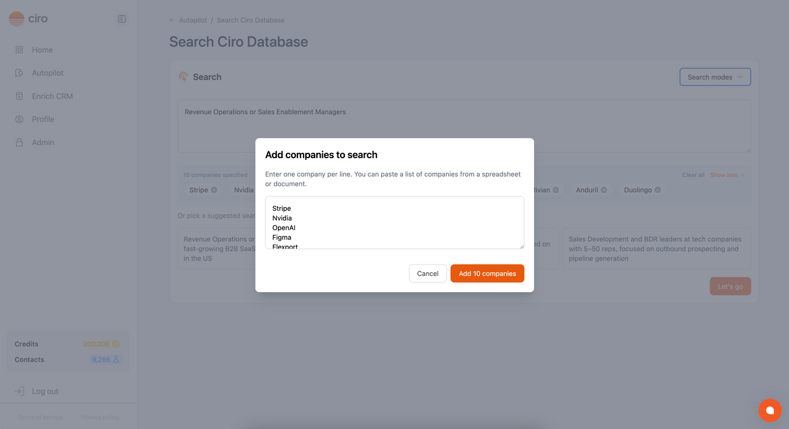Remove the Anduril company chip
This screenshot has height=429, width=789.
tap(603, 190)
